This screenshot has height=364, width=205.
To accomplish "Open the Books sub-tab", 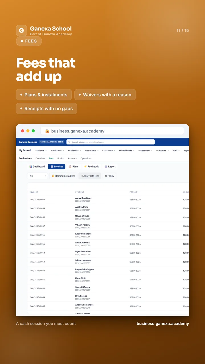I will coord(60,158).
